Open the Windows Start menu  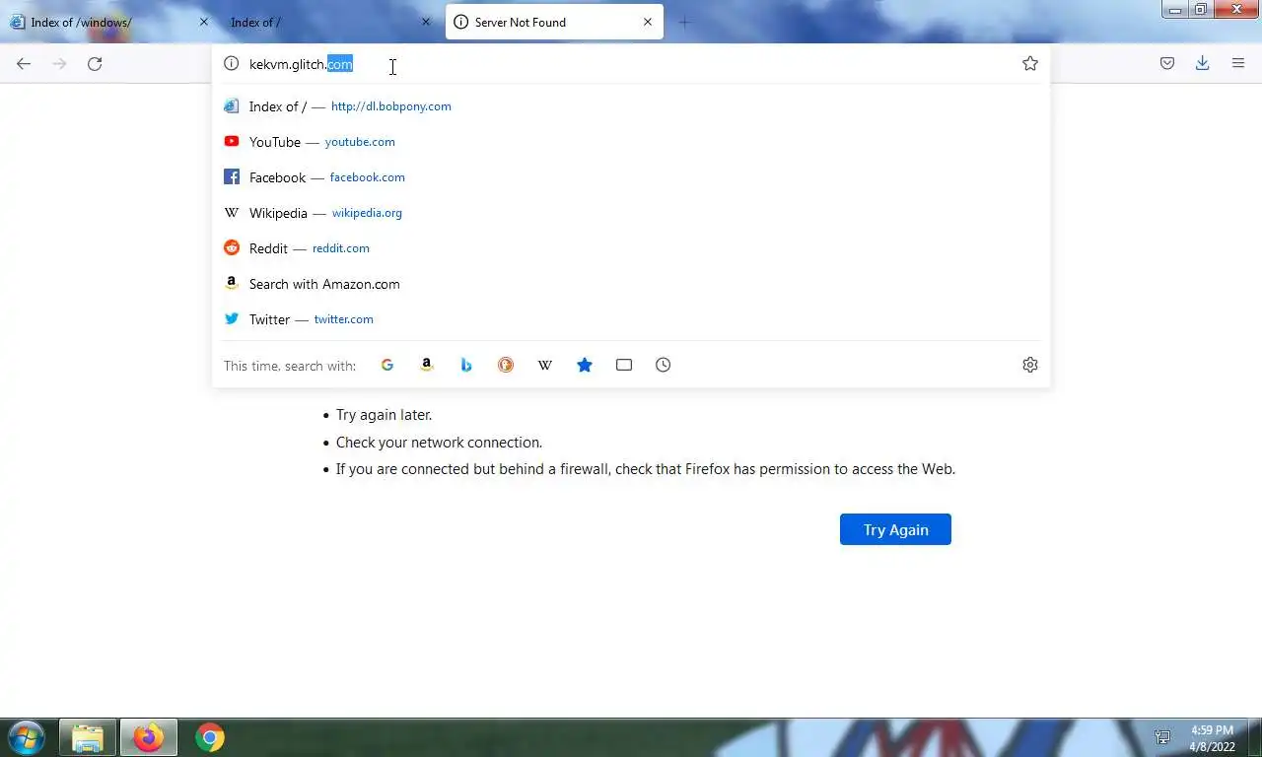coord(27,737)
